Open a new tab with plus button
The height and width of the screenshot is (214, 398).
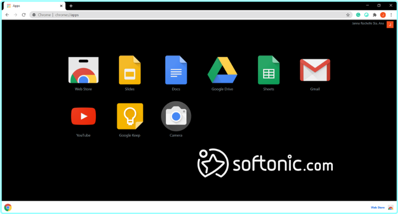pyautogui.click(x=71, y=6)
